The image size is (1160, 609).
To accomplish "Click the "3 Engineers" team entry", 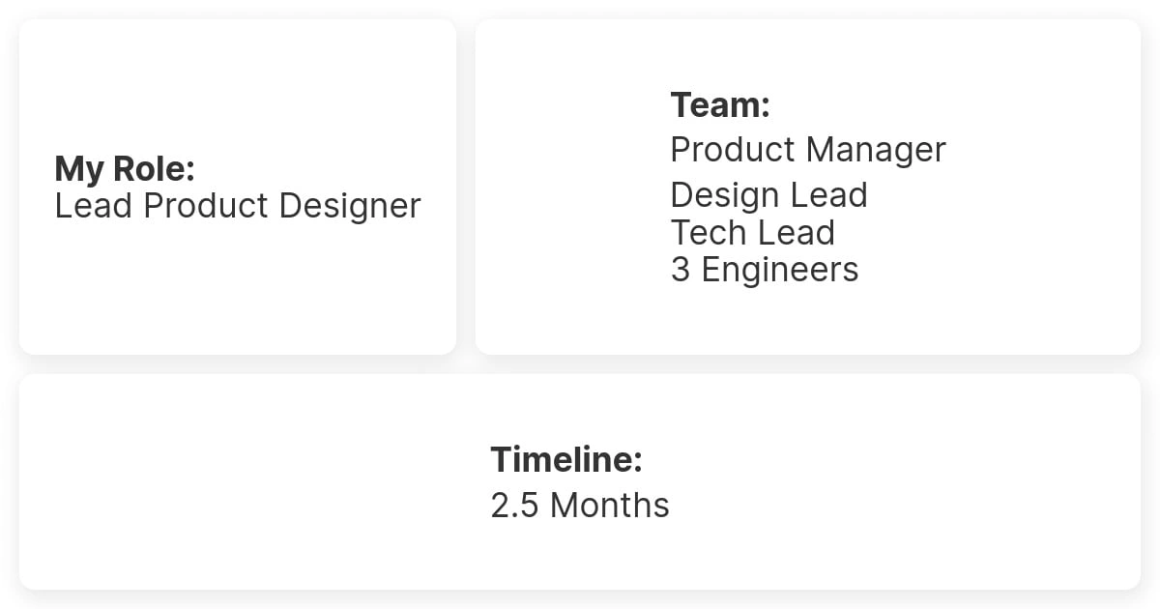I will [x=765, y=270].
